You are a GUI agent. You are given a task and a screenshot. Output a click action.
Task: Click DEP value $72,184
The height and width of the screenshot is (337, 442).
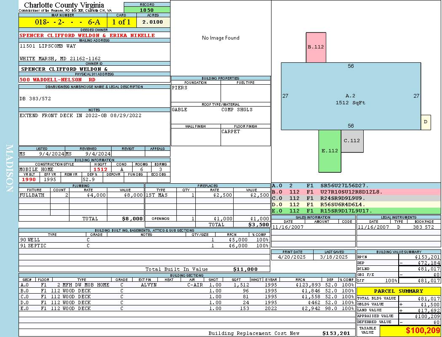(429, 263)
